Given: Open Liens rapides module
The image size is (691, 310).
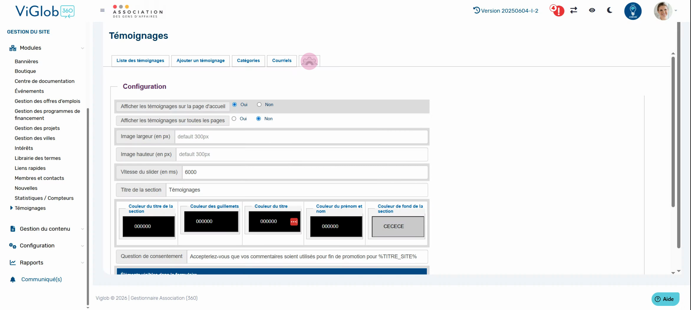Looking at the screenshot, I should (x=30, y=168).
